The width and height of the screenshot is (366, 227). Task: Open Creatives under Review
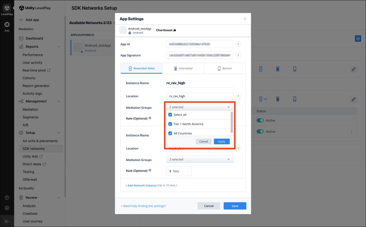30,214
